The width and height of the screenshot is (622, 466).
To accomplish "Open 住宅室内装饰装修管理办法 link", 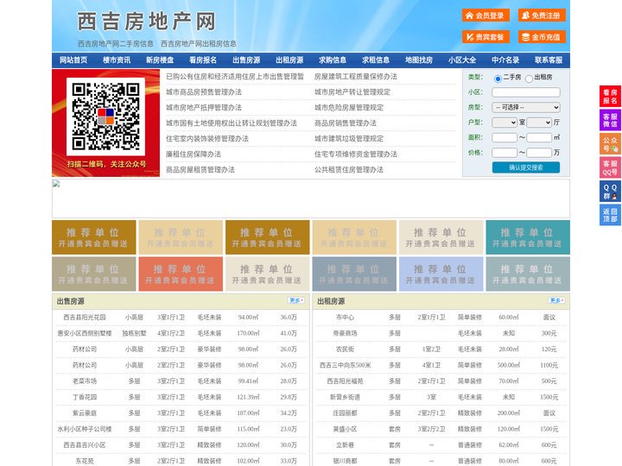I will pos(207,139).
